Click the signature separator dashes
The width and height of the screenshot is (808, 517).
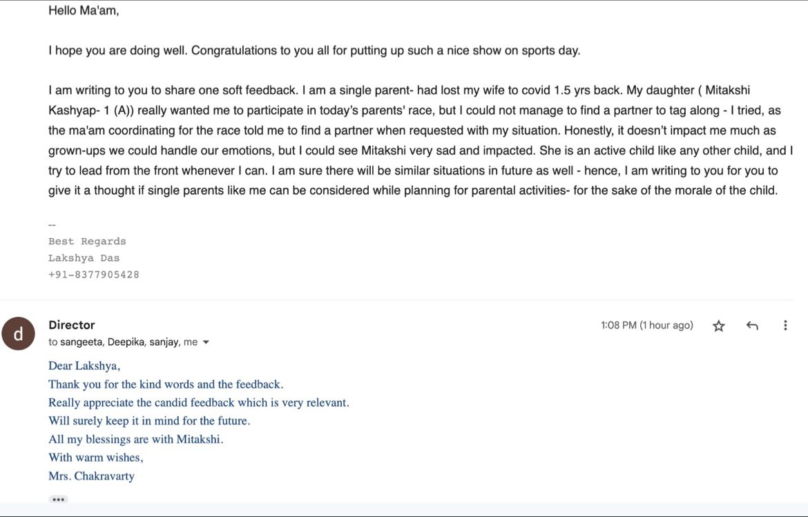52,225
